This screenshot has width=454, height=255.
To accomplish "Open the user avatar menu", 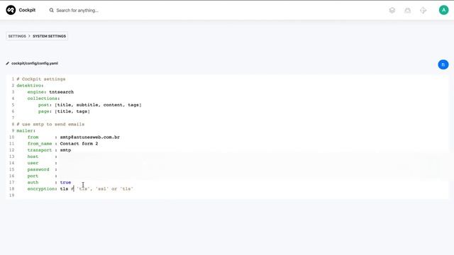I will [443, 10].
